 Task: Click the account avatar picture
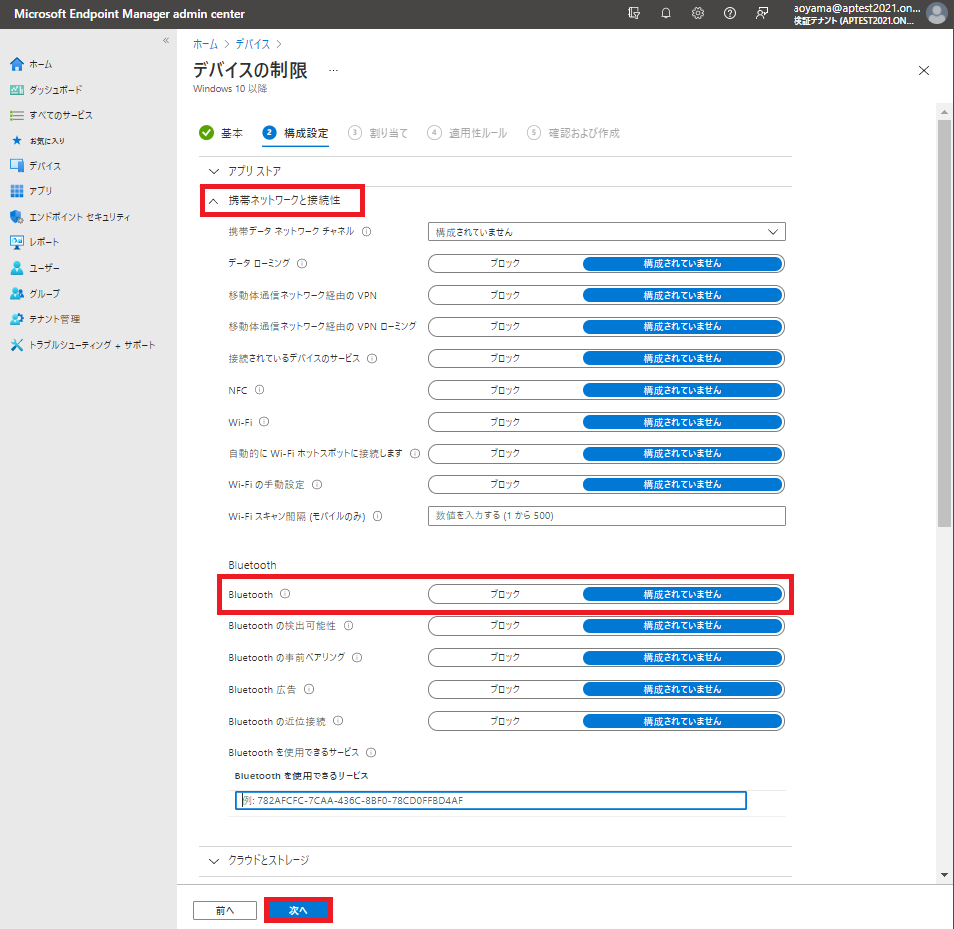936,13
